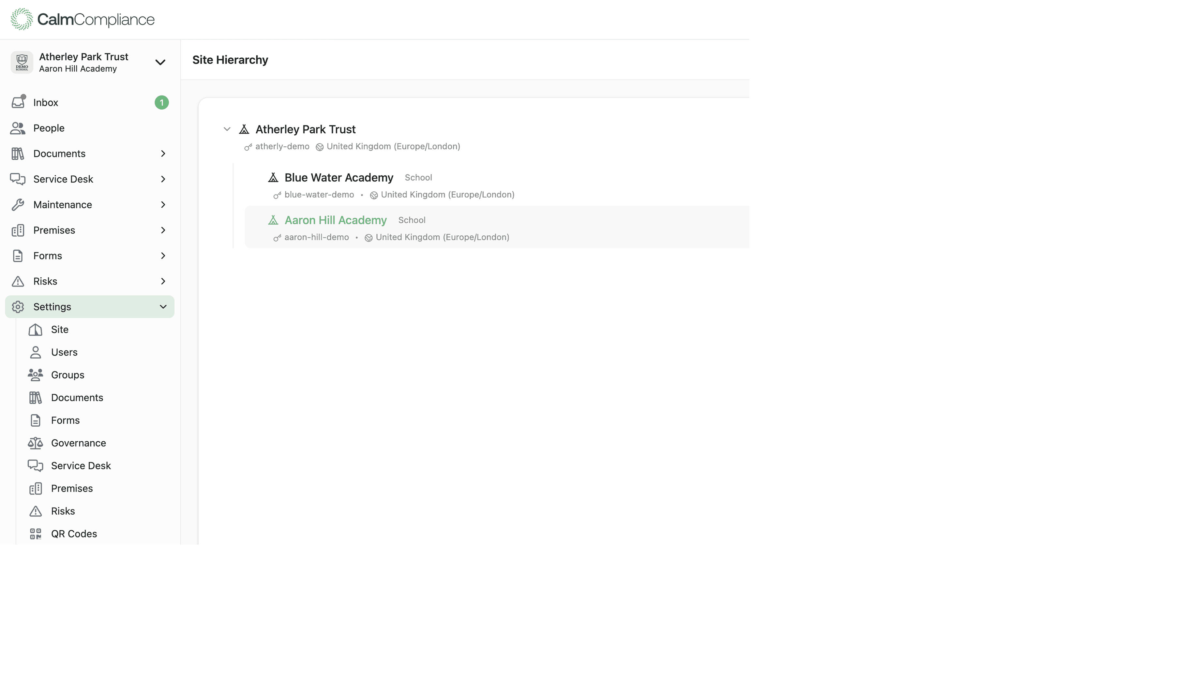Open the Forms main menu item

[48, 256]
